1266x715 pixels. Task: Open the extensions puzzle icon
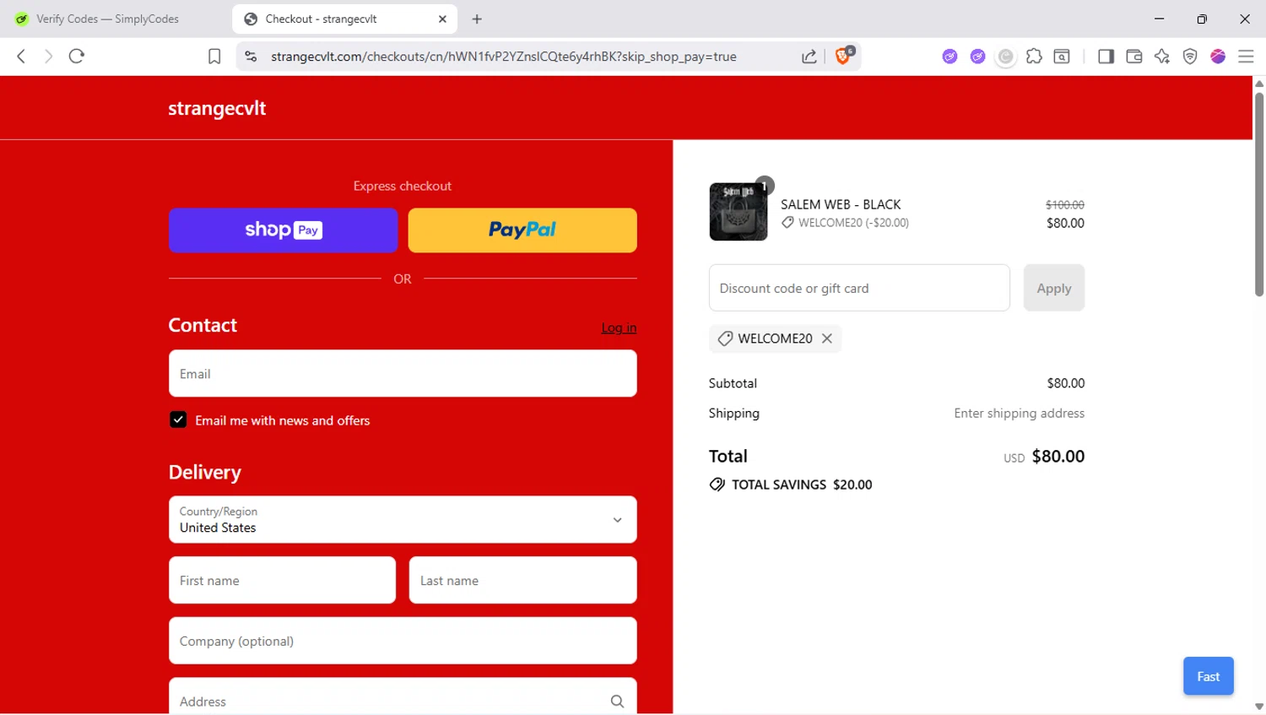click(x=1034, y=57)
